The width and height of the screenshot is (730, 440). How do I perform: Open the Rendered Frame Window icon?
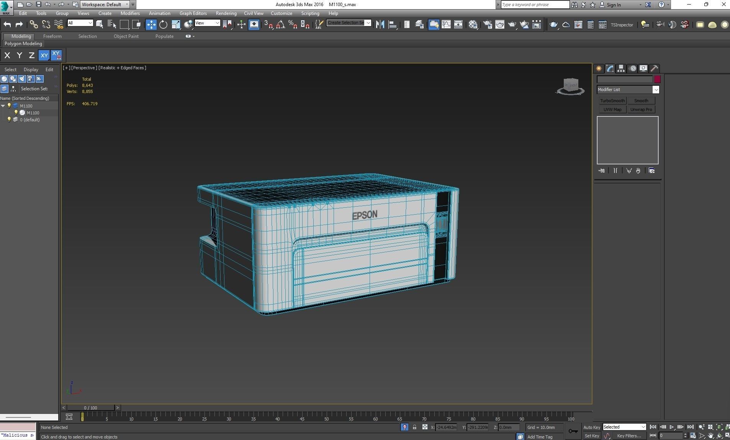[500, 24]
